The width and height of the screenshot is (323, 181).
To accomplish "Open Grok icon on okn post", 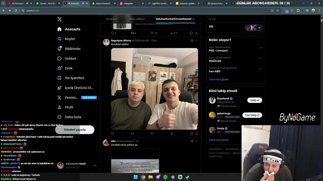I will click(192, 141).
